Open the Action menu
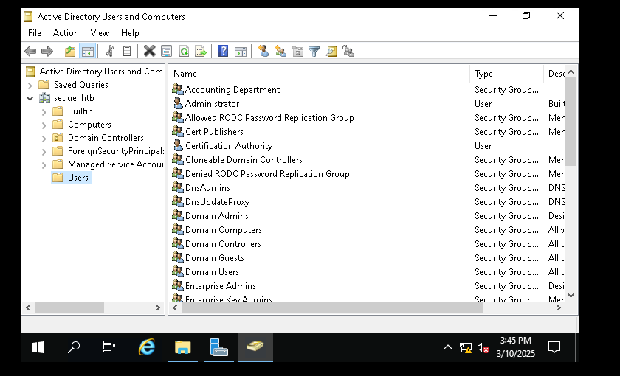 pos(66,33)
